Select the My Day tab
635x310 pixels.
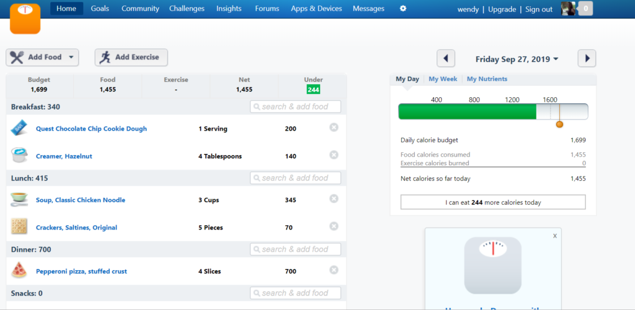407,79
